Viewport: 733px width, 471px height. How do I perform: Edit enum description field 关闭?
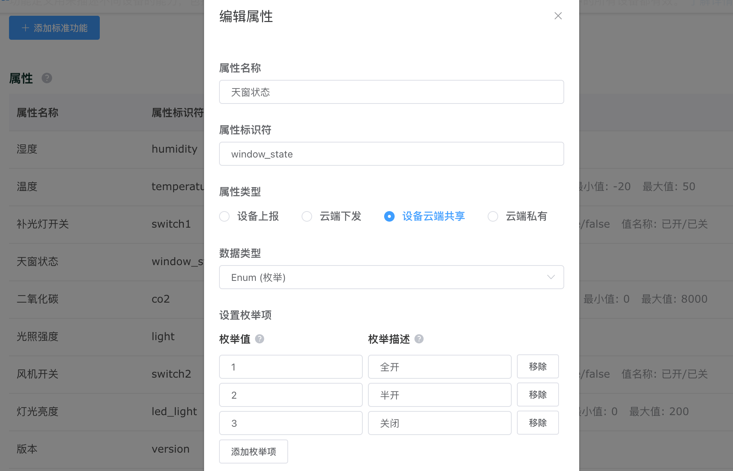[x=439, y=423]
